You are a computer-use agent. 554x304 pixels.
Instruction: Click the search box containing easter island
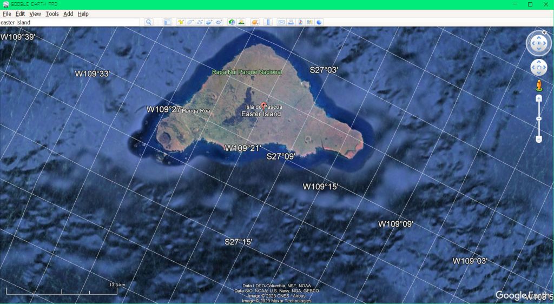coord(69,22)
